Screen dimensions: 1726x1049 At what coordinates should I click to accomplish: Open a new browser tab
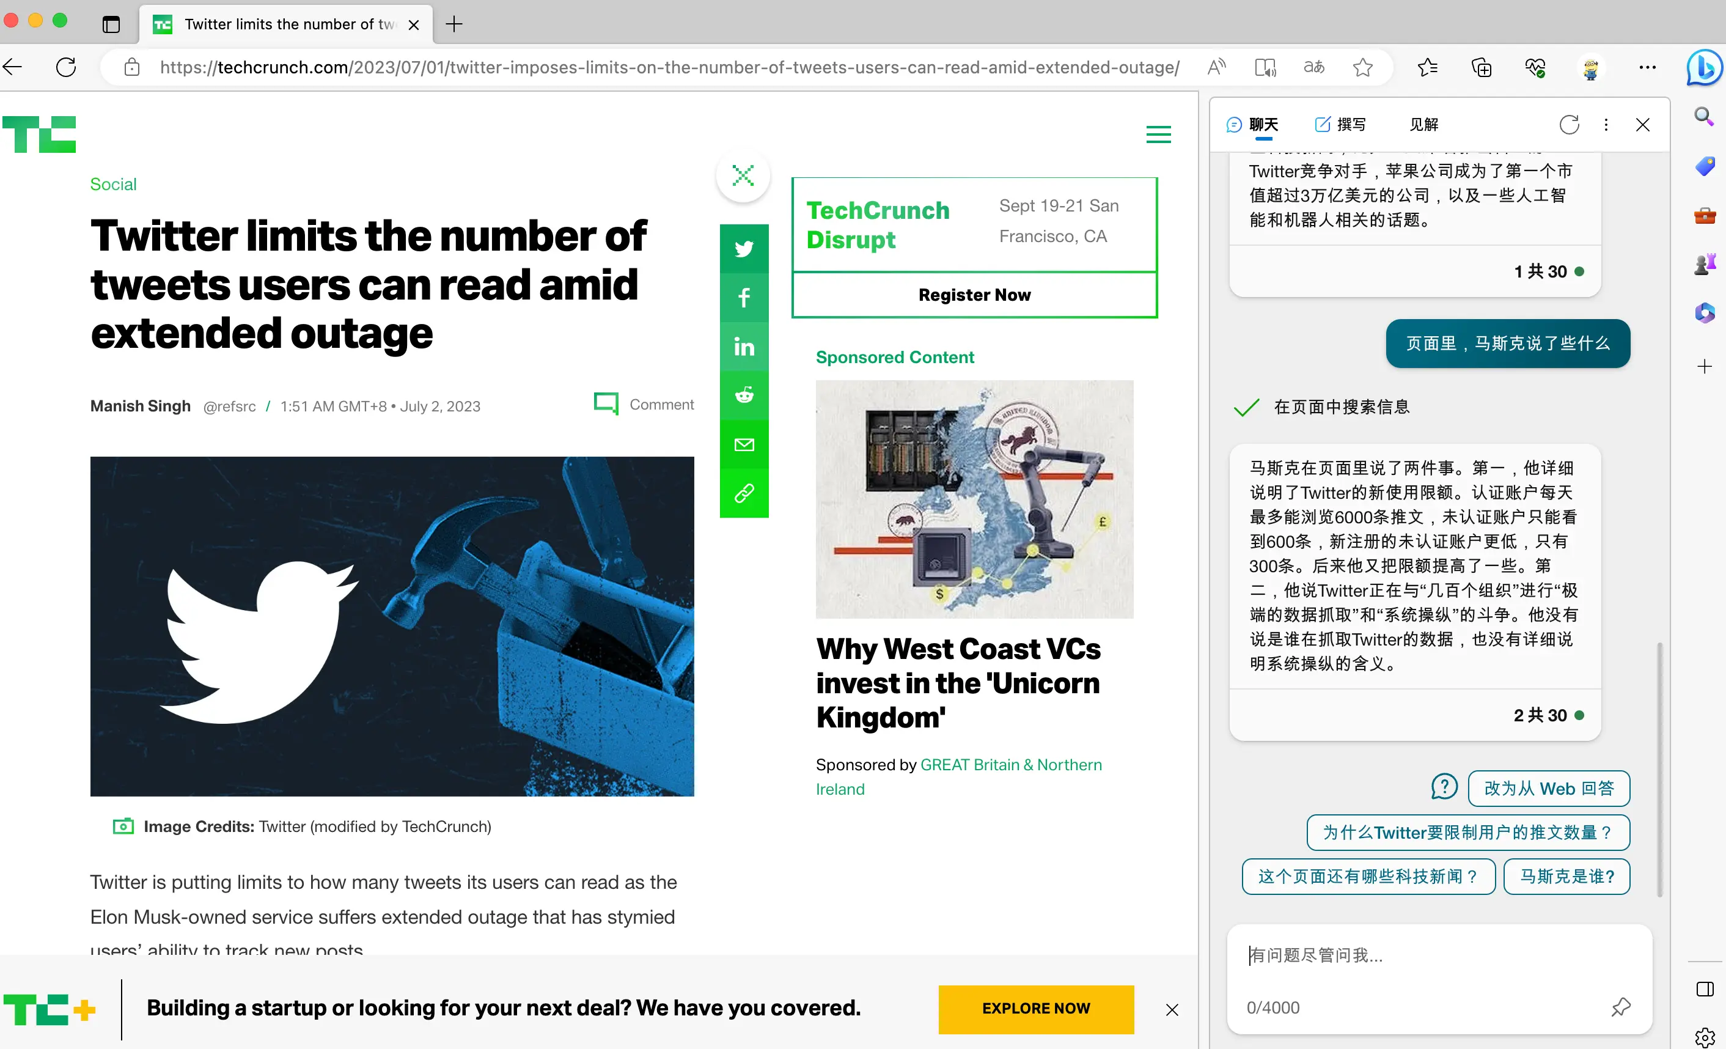click(454, 24)
